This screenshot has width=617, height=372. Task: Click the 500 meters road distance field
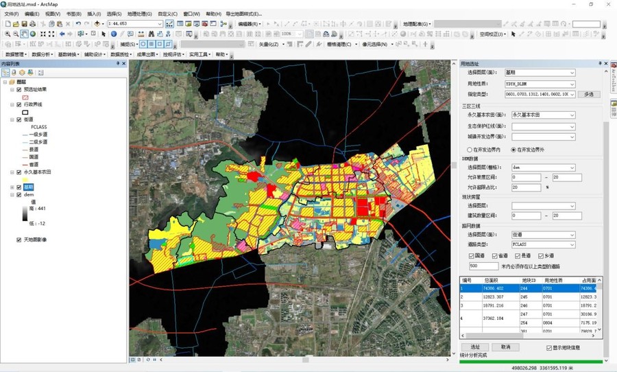[483, 266]
